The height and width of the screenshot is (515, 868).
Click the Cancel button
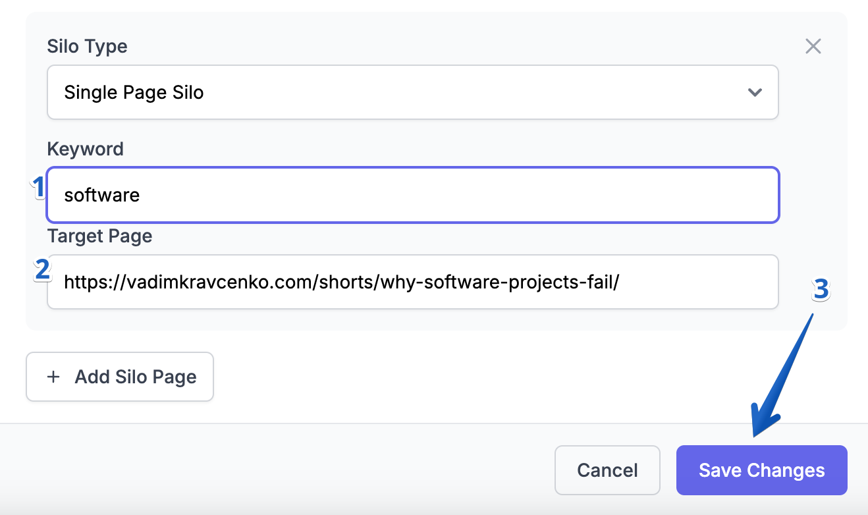point(607,470)
